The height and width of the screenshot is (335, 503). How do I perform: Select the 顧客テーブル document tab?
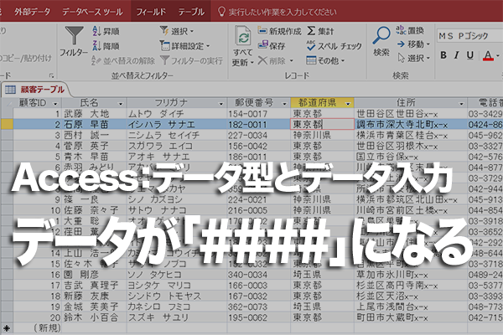pyautogui.click(x=36, y=90)
